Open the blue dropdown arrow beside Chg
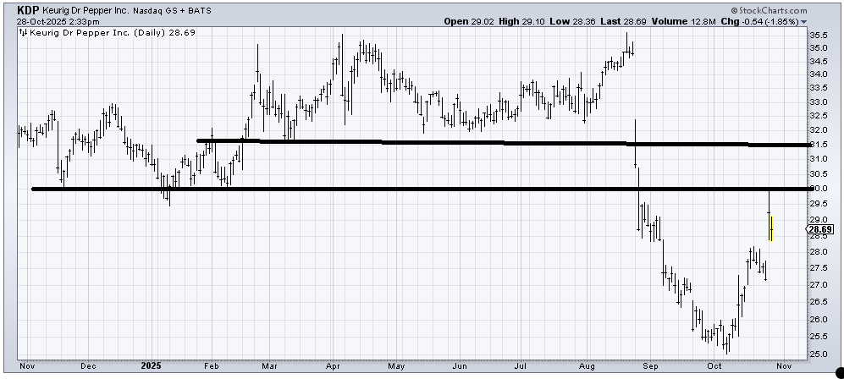 click(803, 21)
